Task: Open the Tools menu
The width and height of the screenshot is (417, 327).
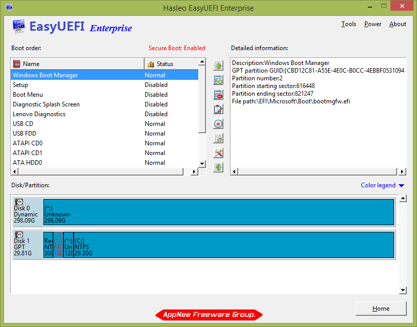Action: pyautogui.click(x=349, y=24)
